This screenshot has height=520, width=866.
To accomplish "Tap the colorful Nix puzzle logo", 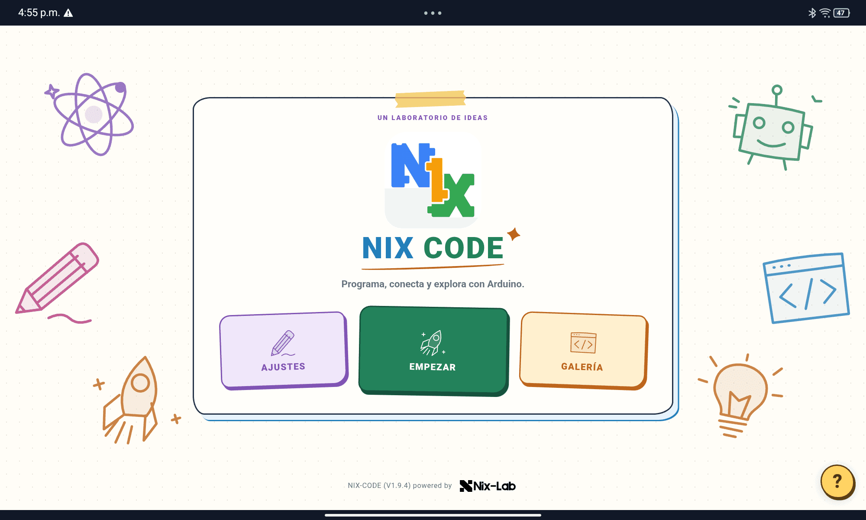I will [x=433, y=180].
